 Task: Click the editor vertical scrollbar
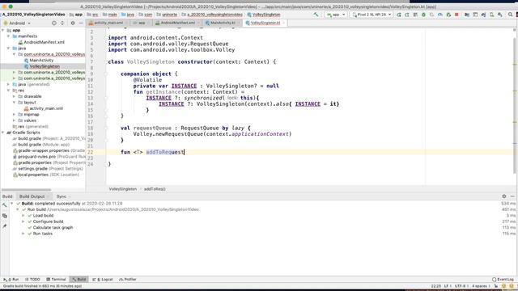point(515,106)
